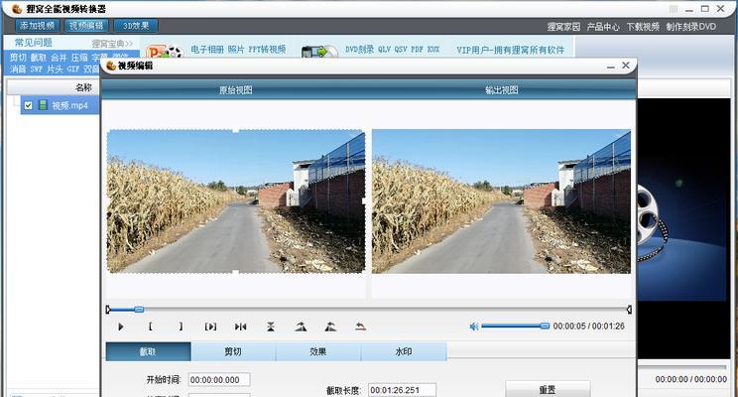Click the QLV link
This screenshot has height=397, width=738.
coord(384,49)
